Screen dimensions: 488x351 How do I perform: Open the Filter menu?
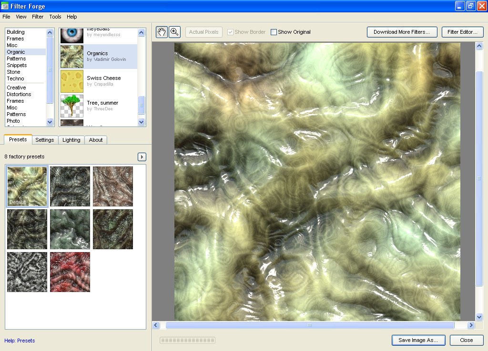[x=38, y=17]
